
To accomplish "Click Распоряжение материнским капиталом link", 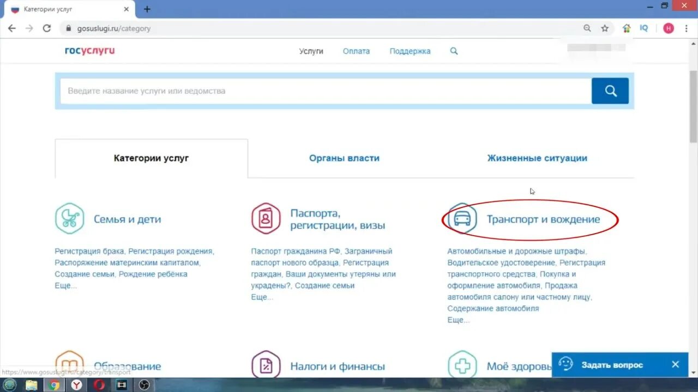I will 128,262.
